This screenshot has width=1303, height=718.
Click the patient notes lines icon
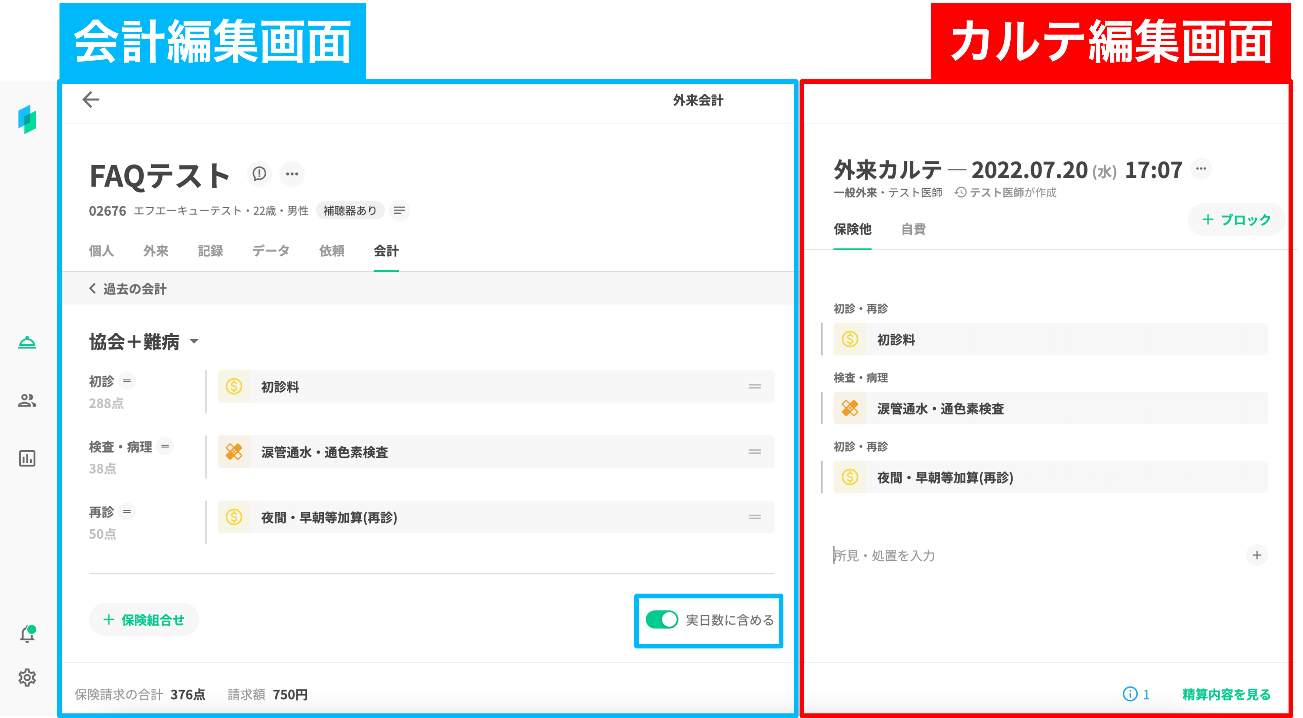click(400, 211)
